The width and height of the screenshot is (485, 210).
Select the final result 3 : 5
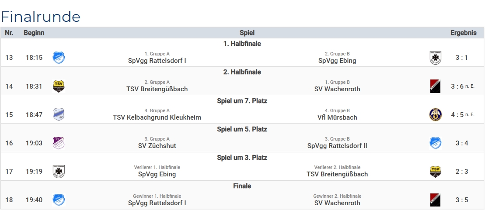point(462,200)
